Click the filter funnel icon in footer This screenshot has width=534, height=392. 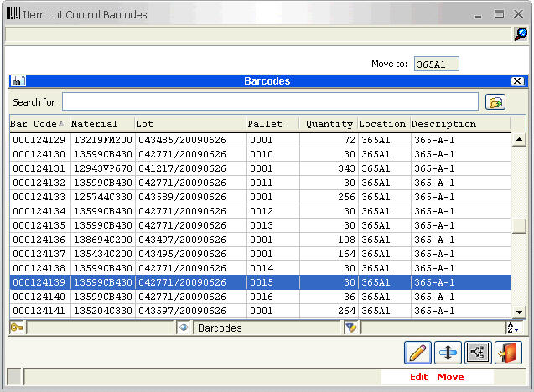pyautogui.click(x=351, y=328)
